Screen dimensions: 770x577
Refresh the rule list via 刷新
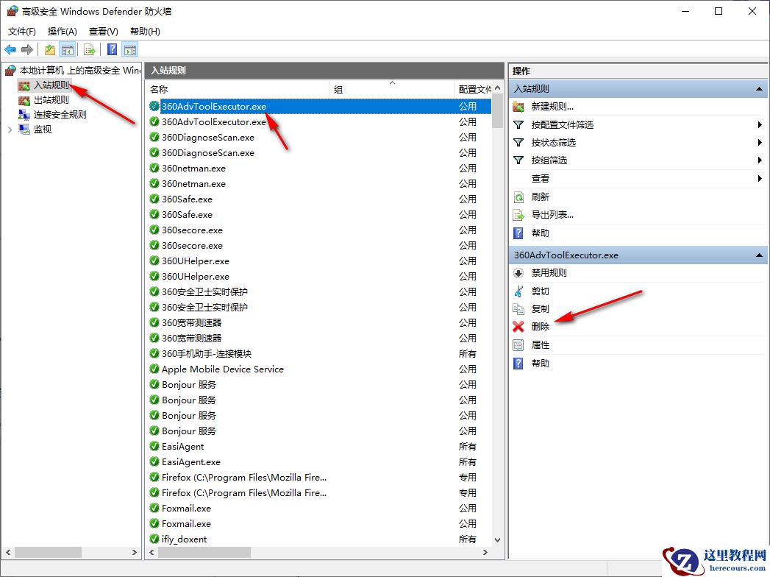(x=542, y=197)
